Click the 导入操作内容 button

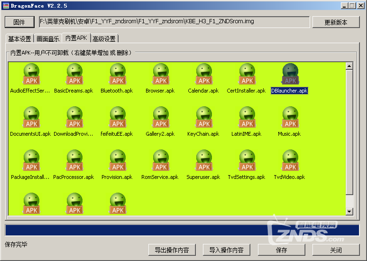pos(226,250)
